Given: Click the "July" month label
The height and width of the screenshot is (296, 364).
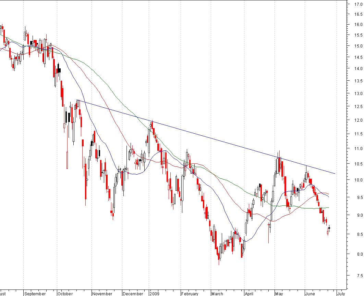Looking at the screenshot, I should tap(341, 294).
